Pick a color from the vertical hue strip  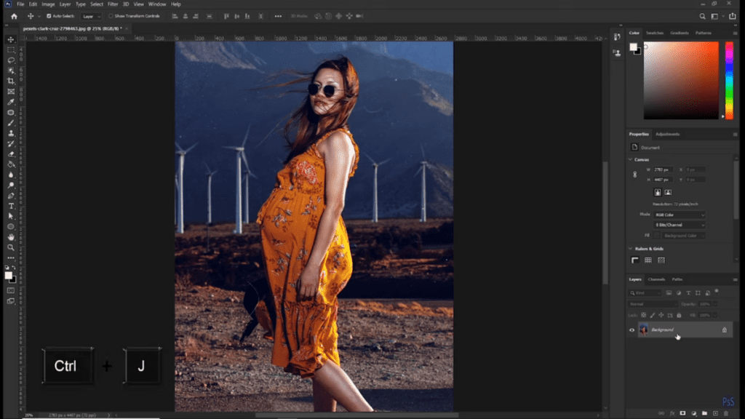[x=729, y=80]
